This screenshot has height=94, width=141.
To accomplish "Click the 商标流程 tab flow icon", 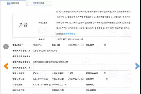I will (35, 3).
